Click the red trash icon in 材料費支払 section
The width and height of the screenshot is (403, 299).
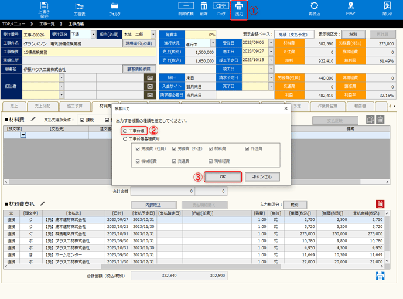pos(380,204)
